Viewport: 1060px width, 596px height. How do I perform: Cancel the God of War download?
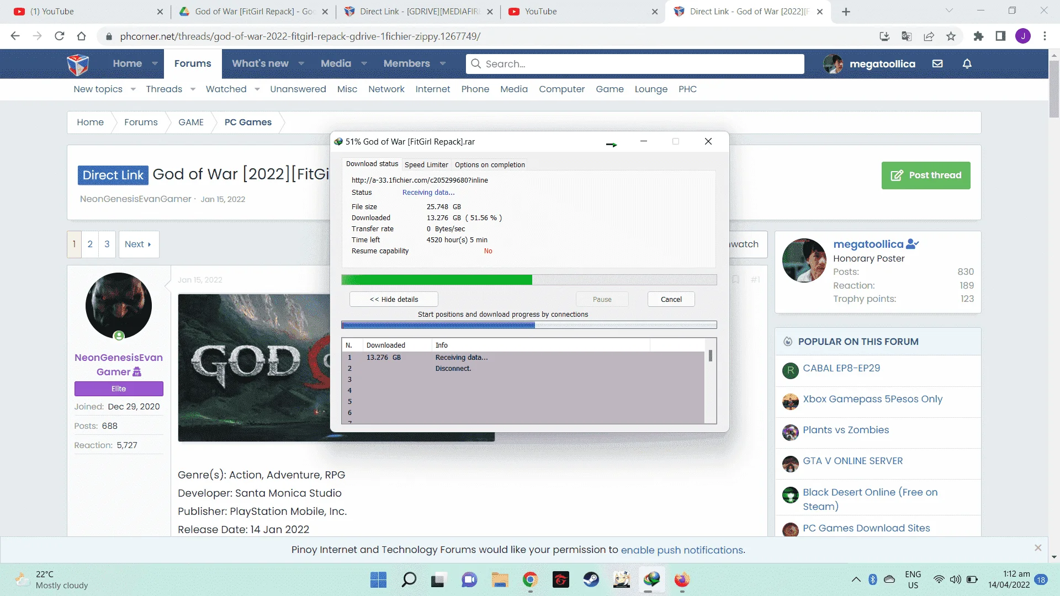tap(671, 299)
